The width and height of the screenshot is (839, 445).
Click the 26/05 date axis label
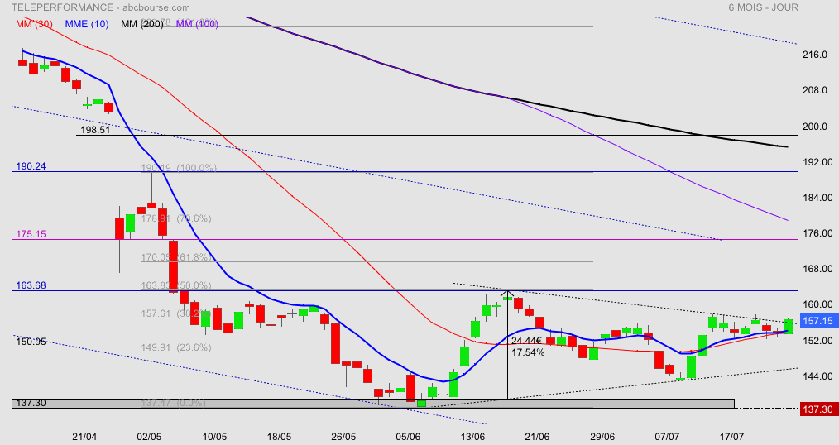tap(343, 437)
